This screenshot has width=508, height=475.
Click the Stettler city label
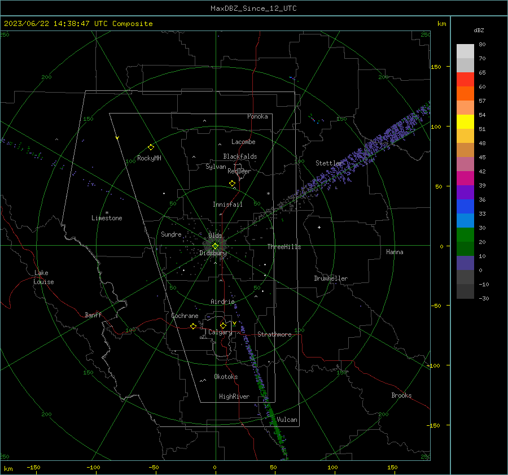(x=329, y=163)
